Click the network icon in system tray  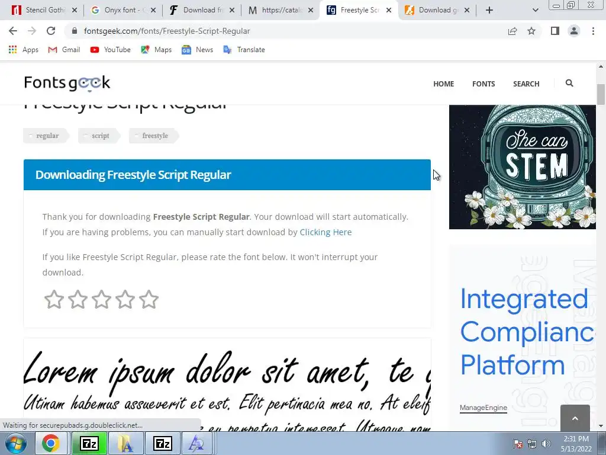(532, 444)
